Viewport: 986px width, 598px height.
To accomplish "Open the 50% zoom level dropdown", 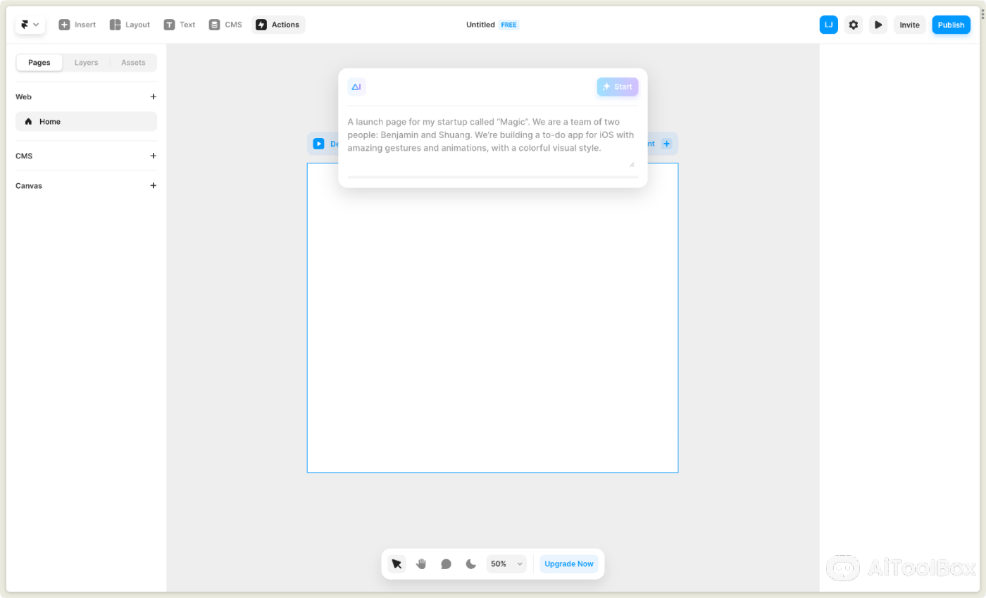I will point(506,563).
